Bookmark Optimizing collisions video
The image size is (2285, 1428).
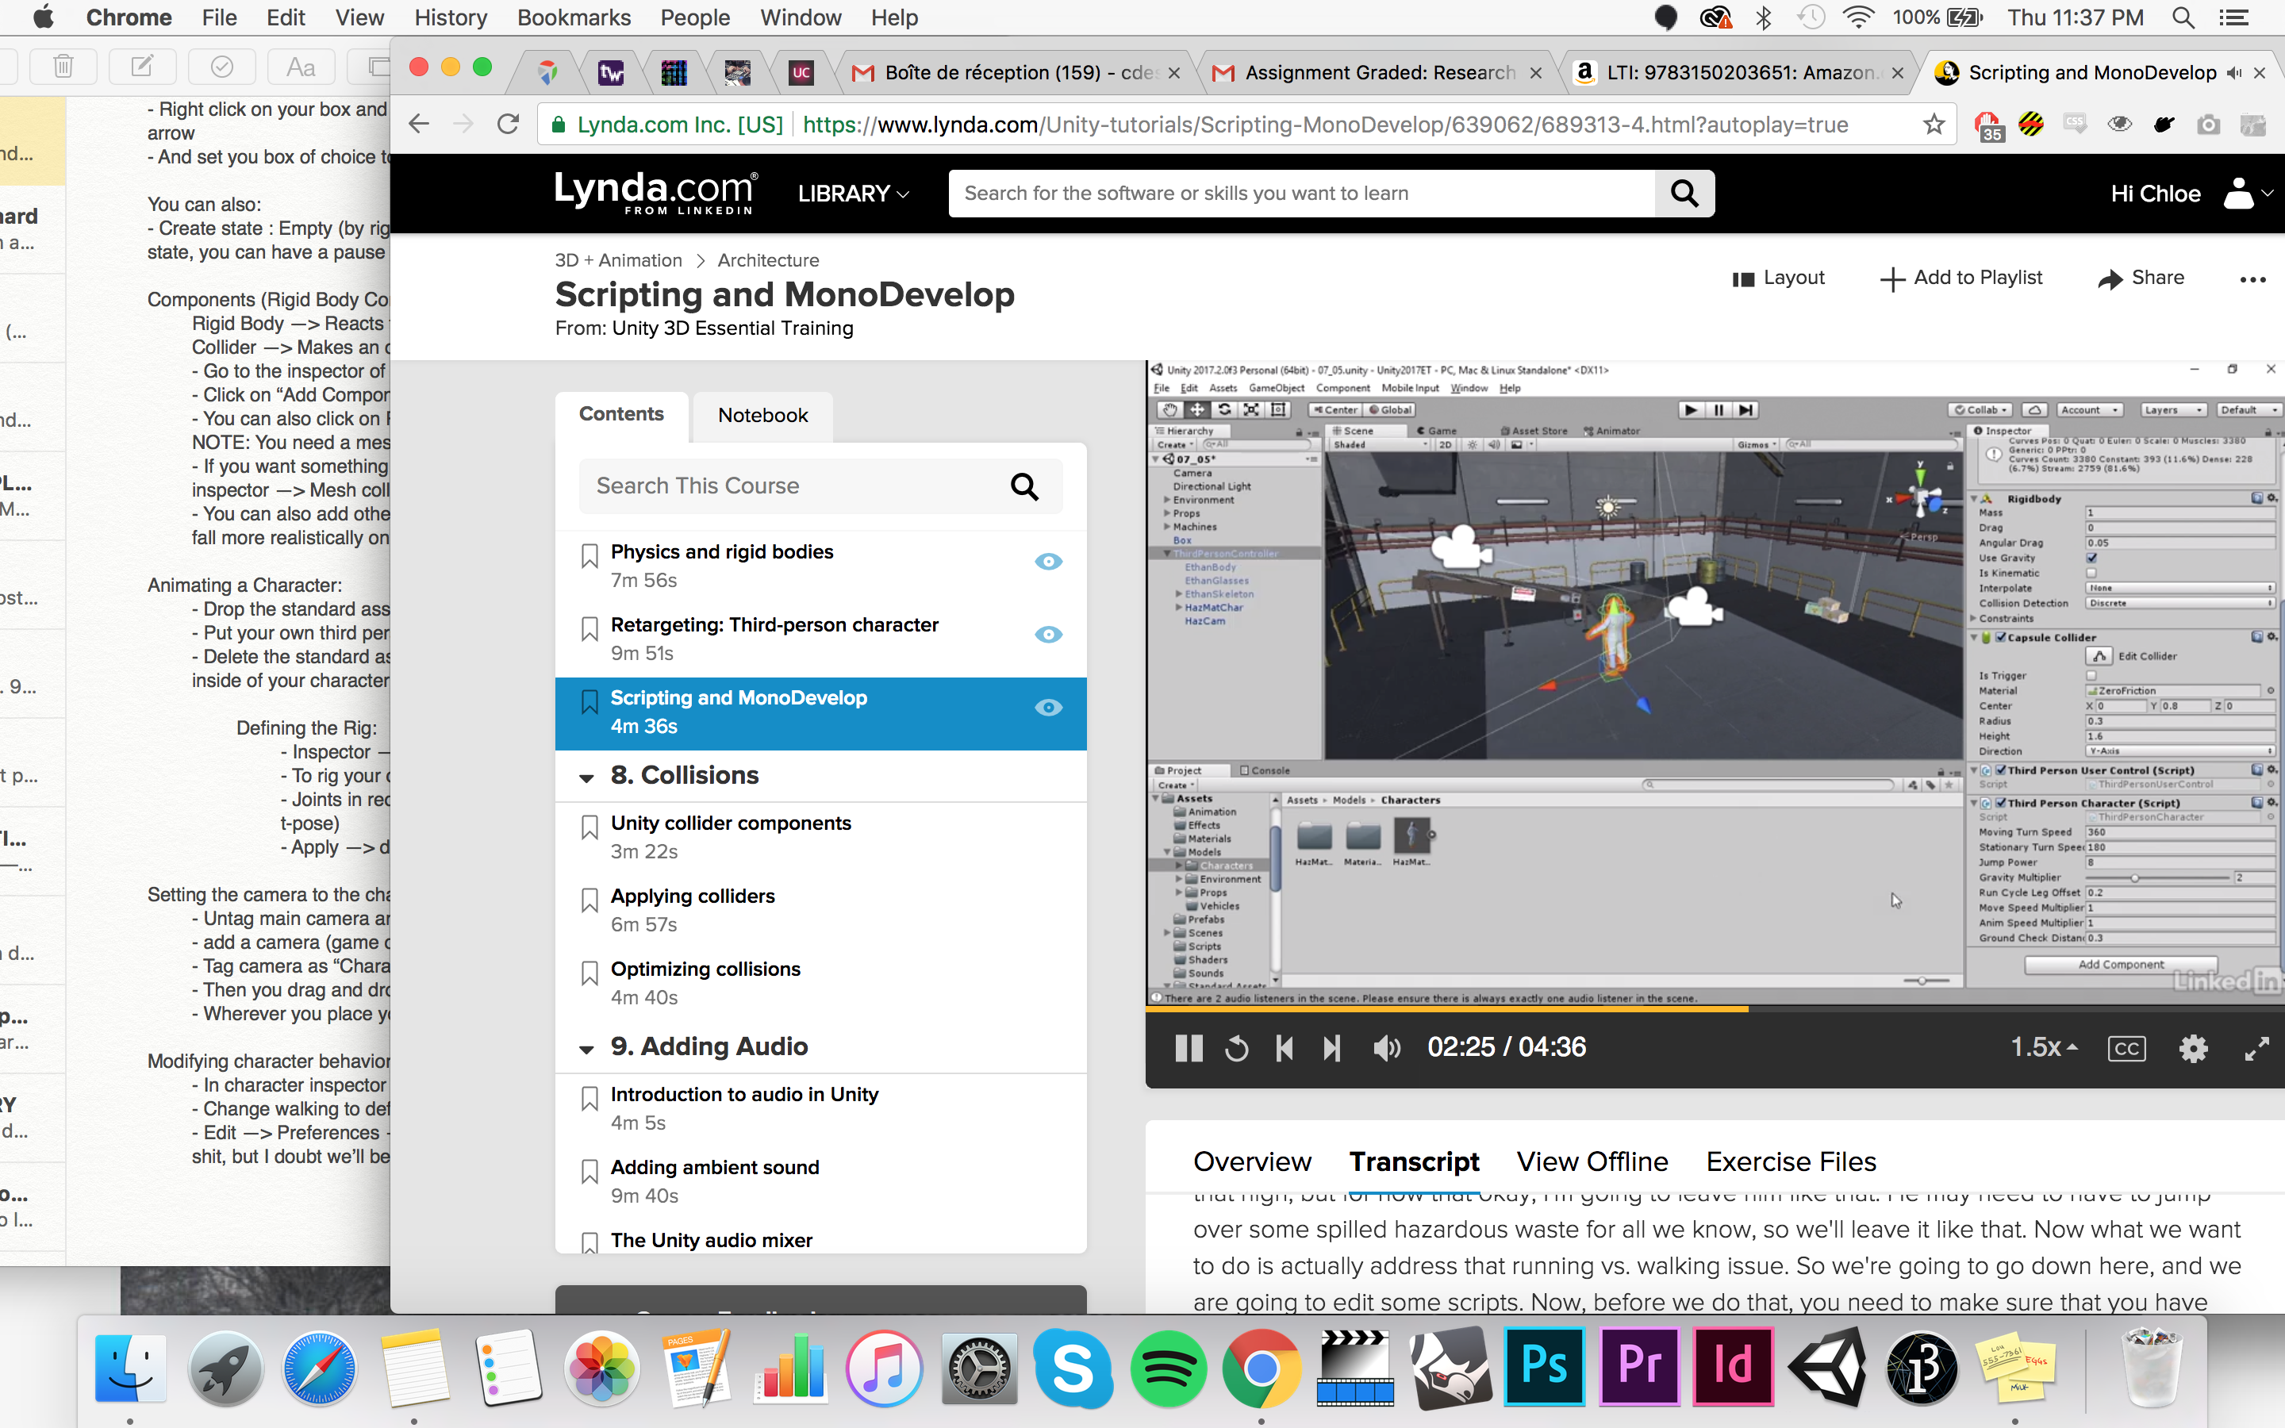[x=589, y=973]
